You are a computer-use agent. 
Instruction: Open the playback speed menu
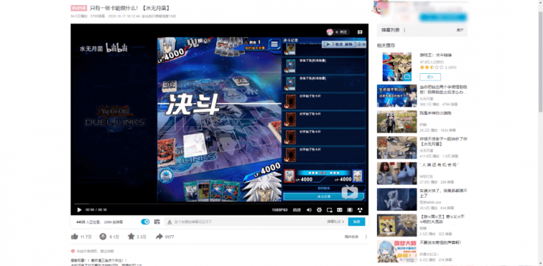click(297, 210)
